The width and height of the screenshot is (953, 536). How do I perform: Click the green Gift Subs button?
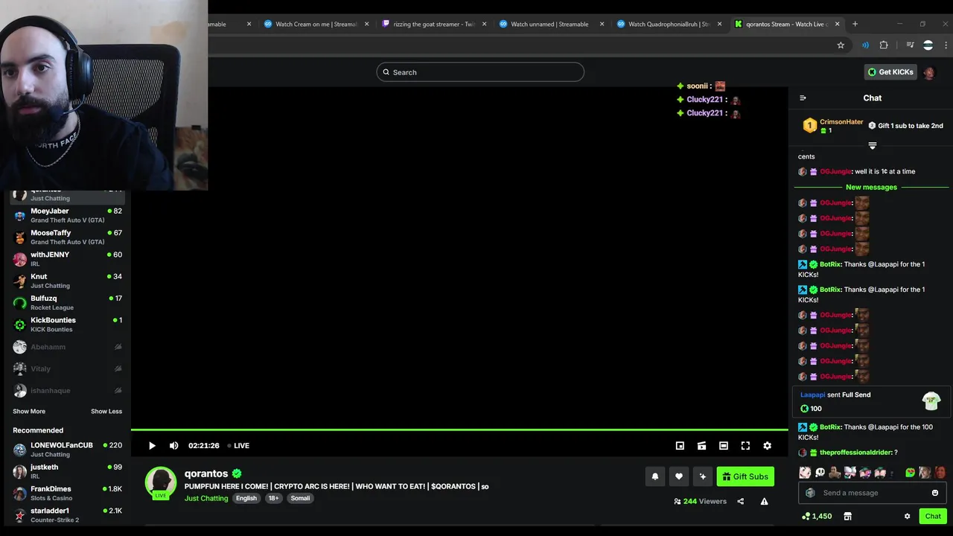point(745,476)
